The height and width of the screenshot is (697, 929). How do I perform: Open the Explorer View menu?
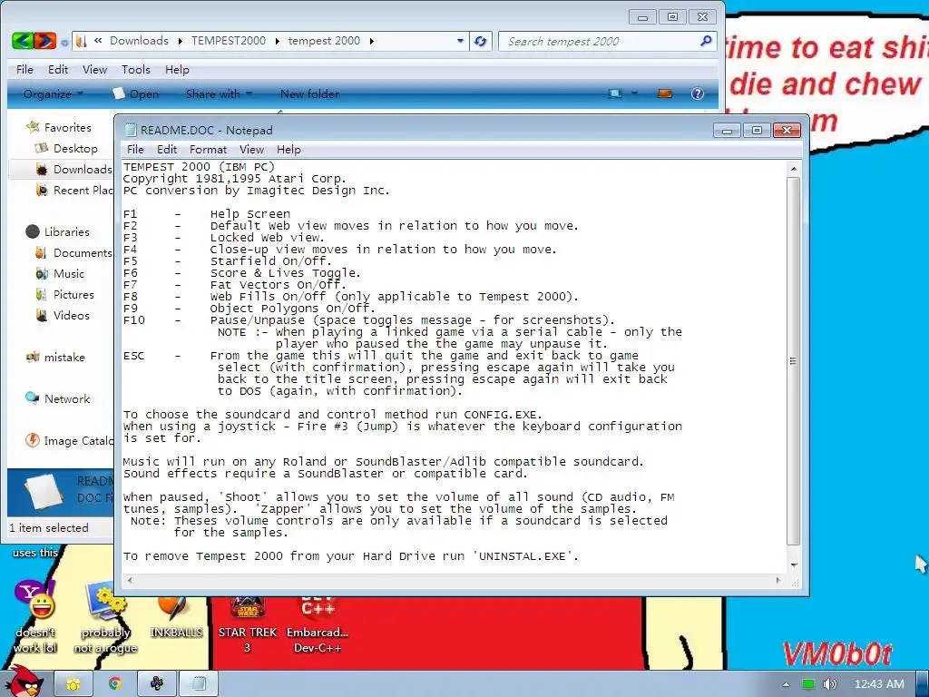coord(94,69)
